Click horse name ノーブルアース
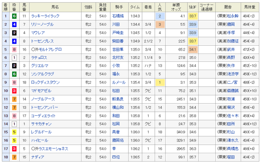Screen dimensions: 261x165 pos(43,99)
